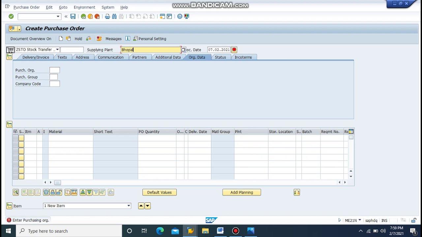The width and height of the screenshot is (422, 237).
Task: Click the shopping cart icon by order type
Action: [10, 50]
